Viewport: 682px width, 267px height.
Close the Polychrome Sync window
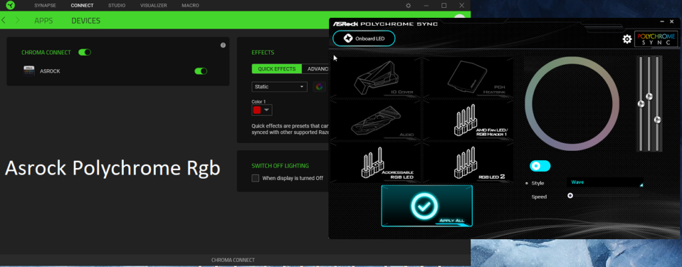[x=673, y=21]
